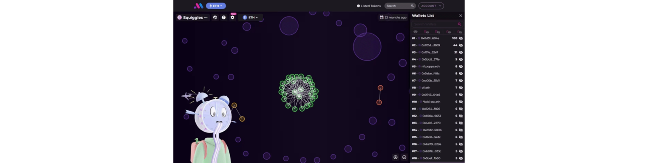The image size is (645, 163).
Task: Click the magnifier icon in top Search
Action: click(412, 6)
